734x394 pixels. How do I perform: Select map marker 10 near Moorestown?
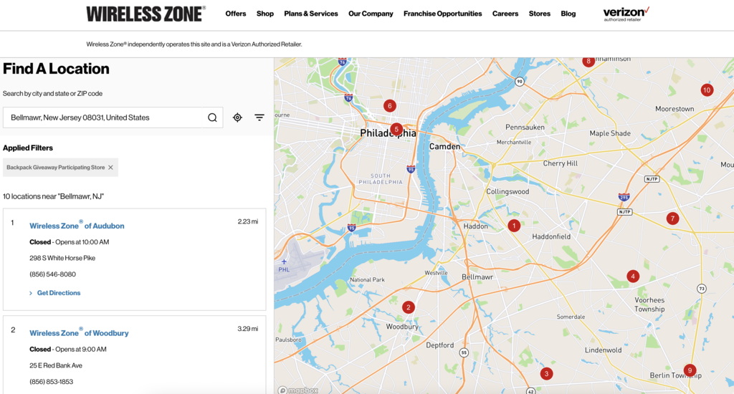(x=707, y=90)
